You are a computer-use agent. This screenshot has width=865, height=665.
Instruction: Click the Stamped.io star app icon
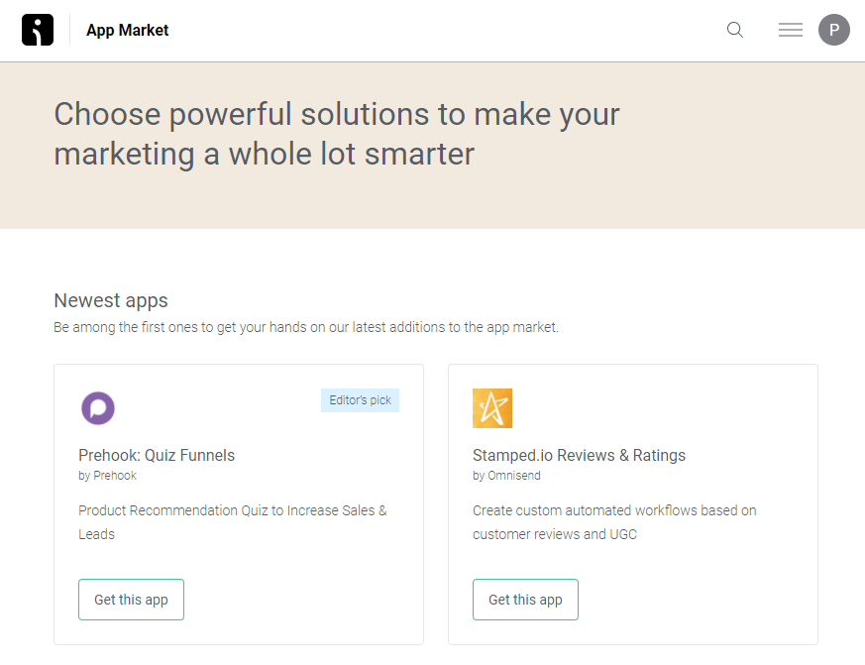tap(492, 408)
